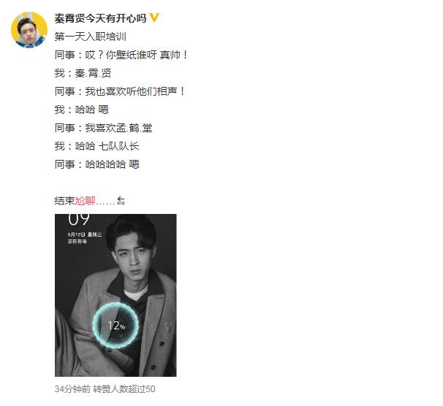Click the line 同事：哈哈哈哈 嗯
Viewport: 443px width, 406px height.
tap(97, 164)
